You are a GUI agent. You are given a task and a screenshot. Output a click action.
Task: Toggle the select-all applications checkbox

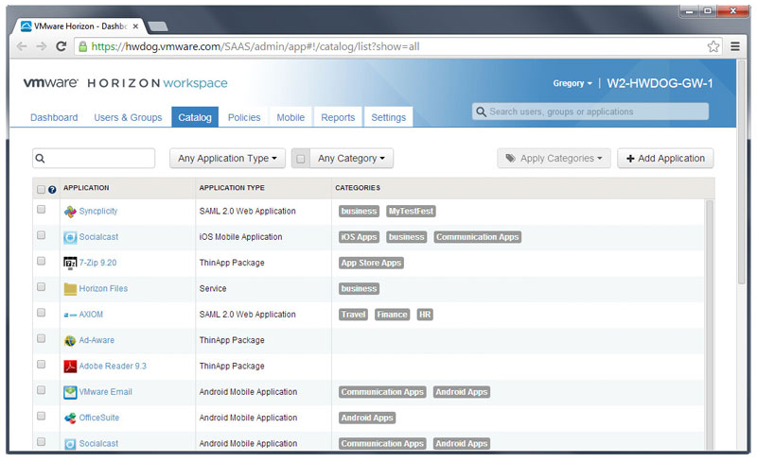point(41,190)
